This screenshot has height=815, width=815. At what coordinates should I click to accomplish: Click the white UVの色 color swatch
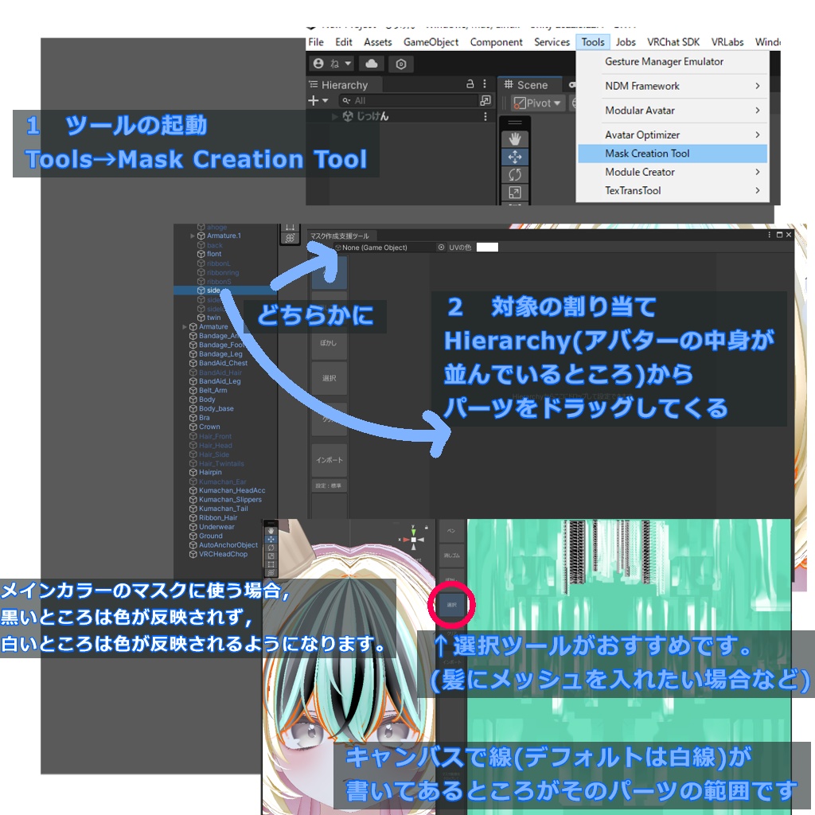489,247
